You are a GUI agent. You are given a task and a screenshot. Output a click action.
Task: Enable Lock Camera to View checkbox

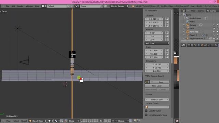point(146,115)
